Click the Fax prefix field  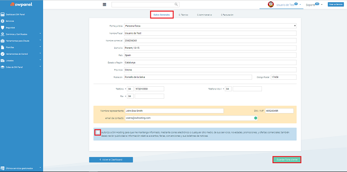130,96
